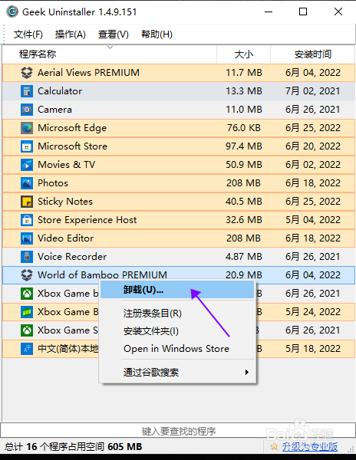Select the Microsoft Store name
Image resolution: width=356 pixels, height=460 pixels.
[x=72, y=146]
